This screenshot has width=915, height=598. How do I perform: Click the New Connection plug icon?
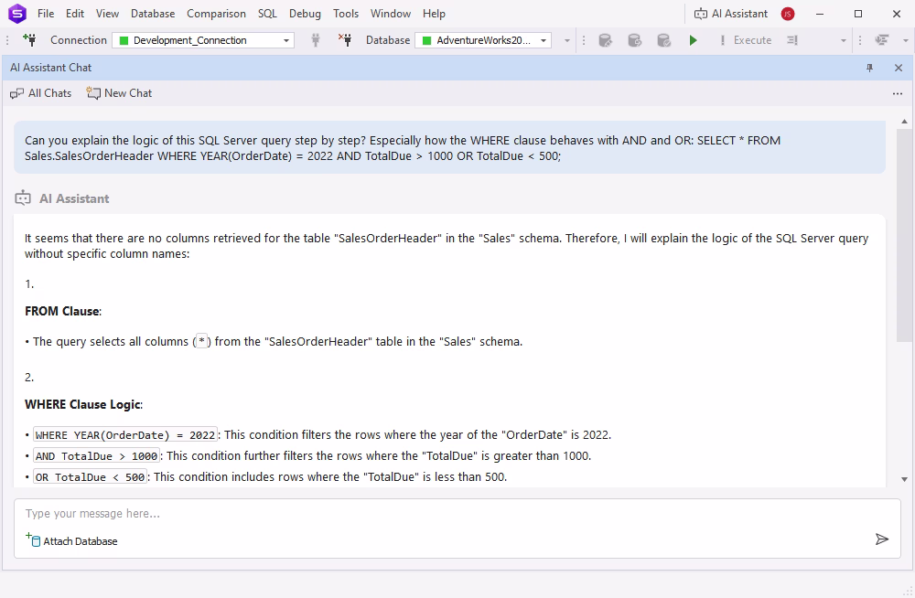(29, 39)
